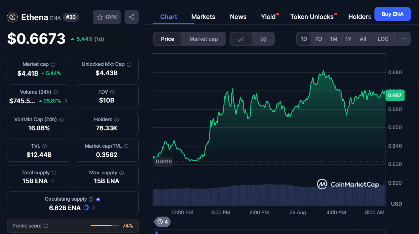Click the 4:00 PM time axis label
The width and height of the screenshot is (419, 234).
coord(221,212)
